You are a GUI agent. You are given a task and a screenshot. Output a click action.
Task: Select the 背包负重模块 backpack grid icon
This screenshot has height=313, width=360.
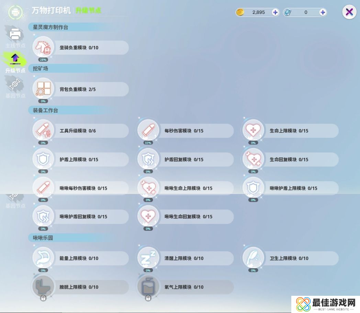point(43,89)
